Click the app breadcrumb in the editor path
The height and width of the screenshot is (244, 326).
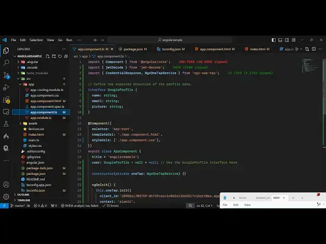[85, 56]
